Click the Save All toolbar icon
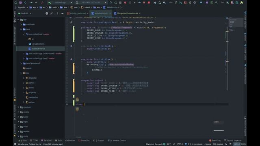The width and height of the screenshot is (260, 146). [20, 2]
